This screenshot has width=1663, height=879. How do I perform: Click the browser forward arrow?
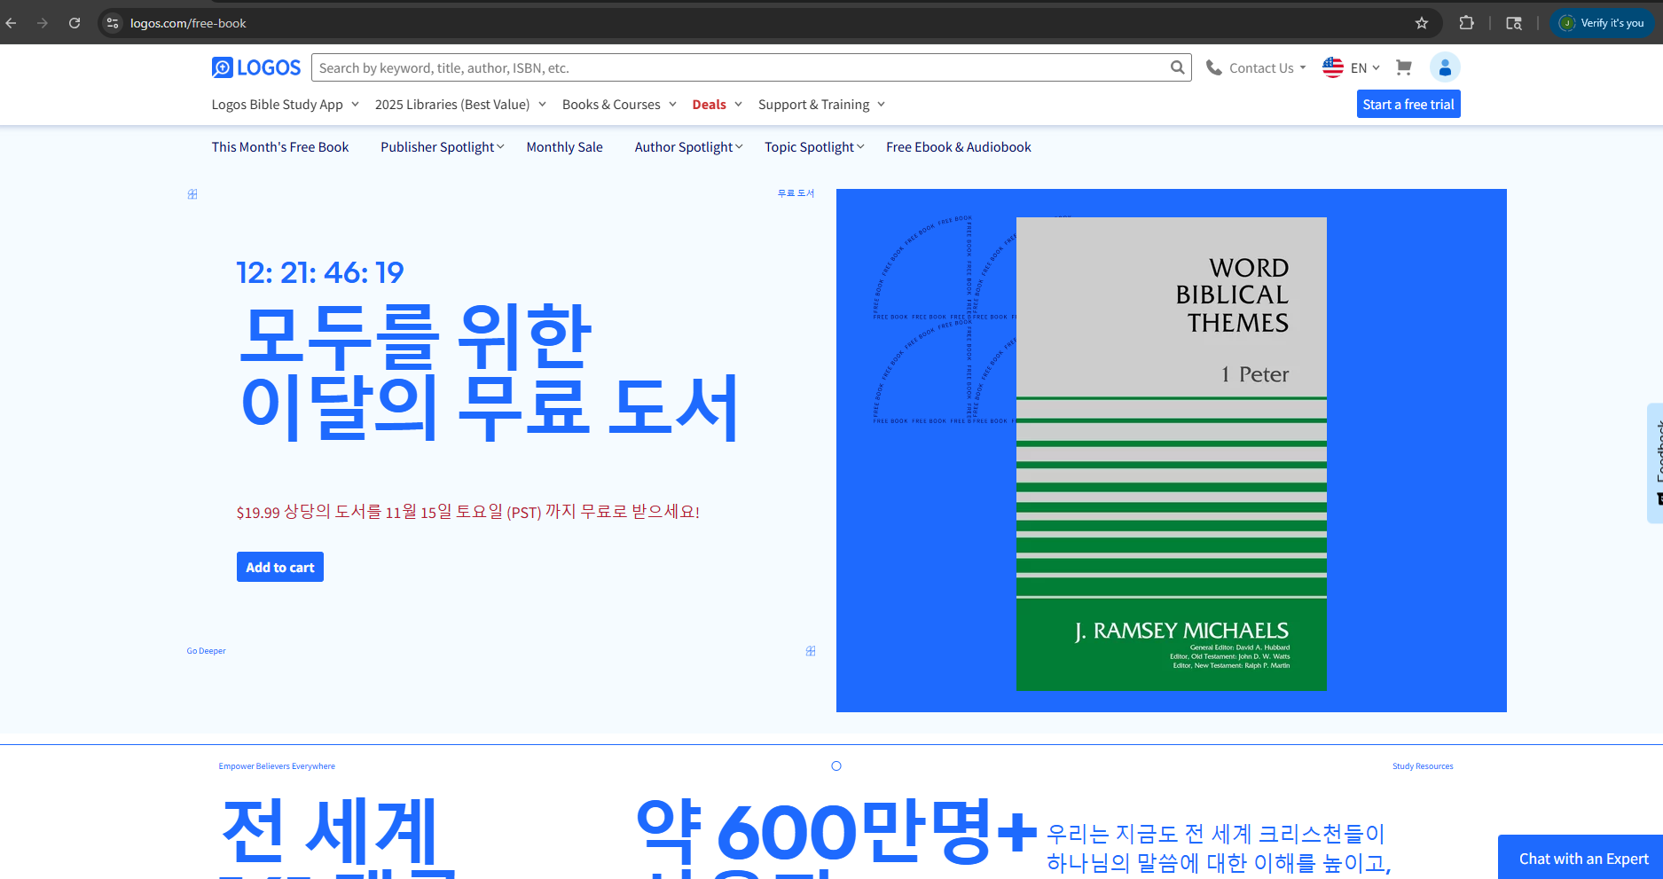point(43,23)
